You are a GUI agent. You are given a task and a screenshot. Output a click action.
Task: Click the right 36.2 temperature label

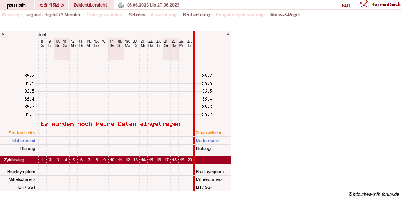click(207, 114)
